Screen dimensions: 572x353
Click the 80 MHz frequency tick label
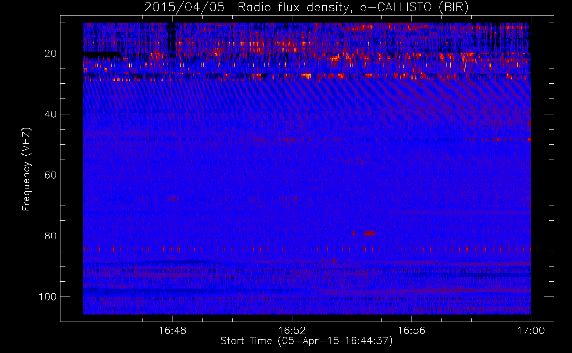[x=51, y=236]
